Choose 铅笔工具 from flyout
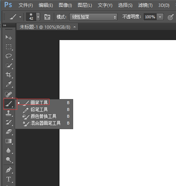 [x=44, y=109]
